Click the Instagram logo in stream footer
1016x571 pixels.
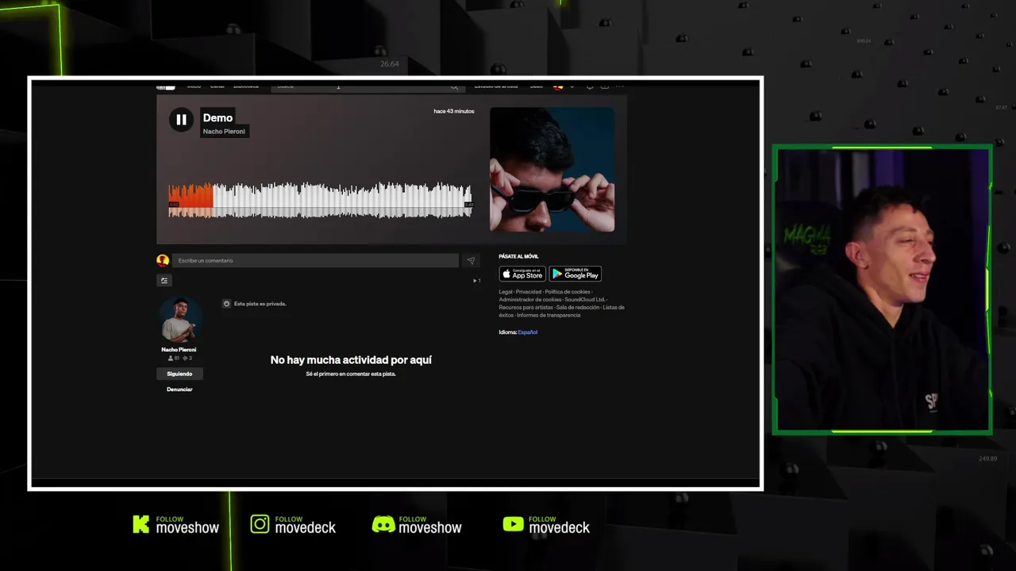[260, 524]
